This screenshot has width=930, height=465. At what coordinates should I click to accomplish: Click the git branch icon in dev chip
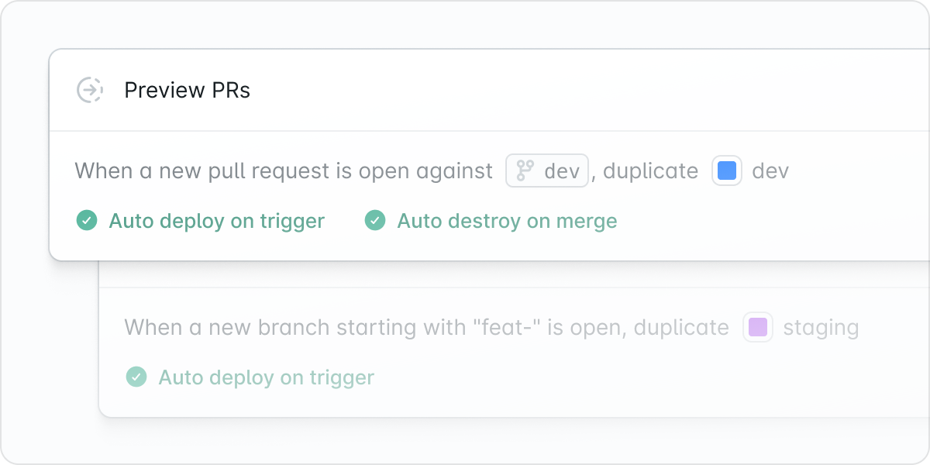[x=525, y=170]
